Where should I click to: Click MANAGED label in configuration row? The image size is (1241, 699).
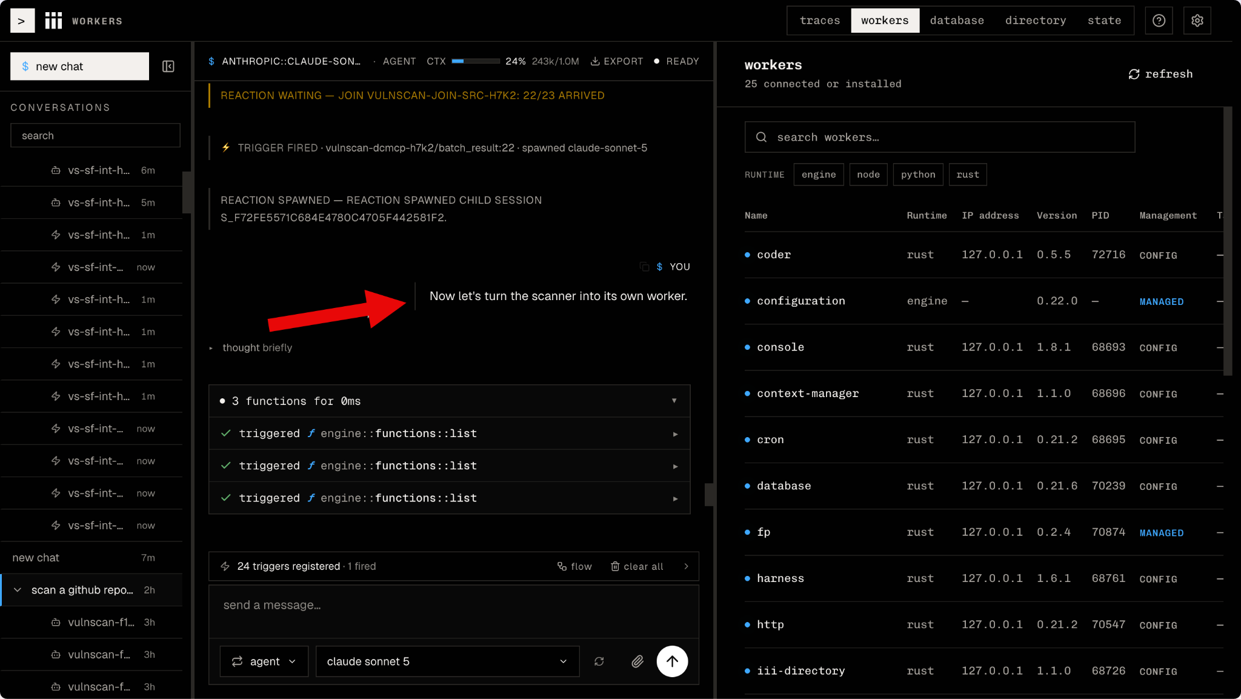(1161, 301)
